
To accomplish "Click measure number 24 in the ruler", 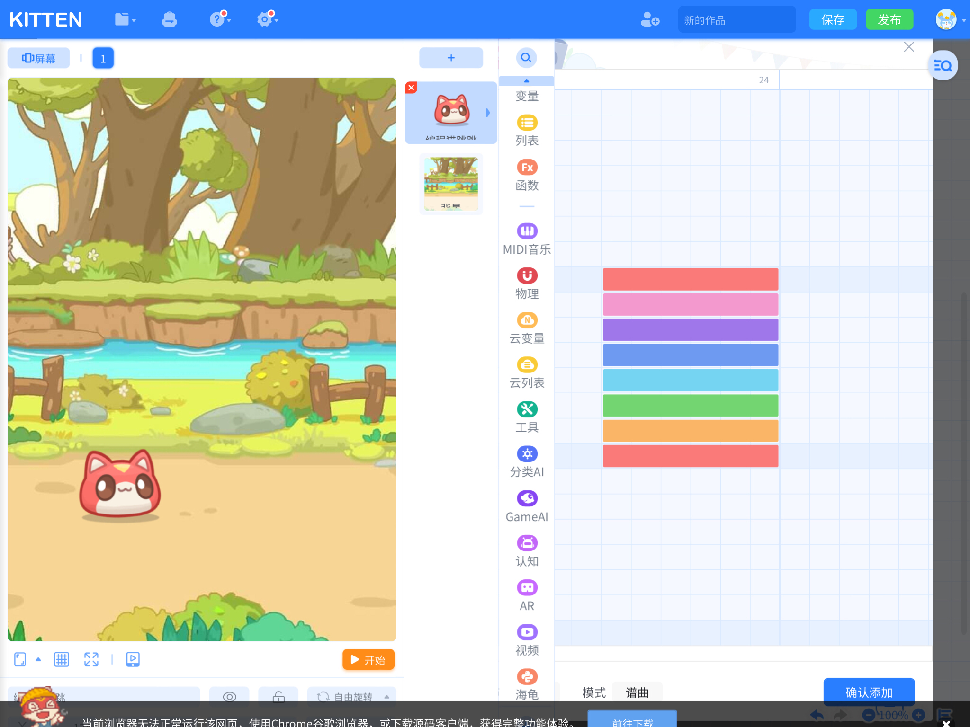I will (763, 80).
